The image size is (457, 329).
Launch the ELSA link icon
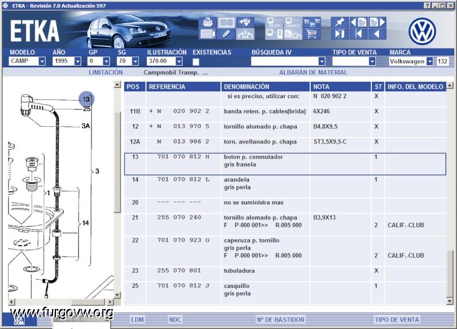(x=274, y=22)
